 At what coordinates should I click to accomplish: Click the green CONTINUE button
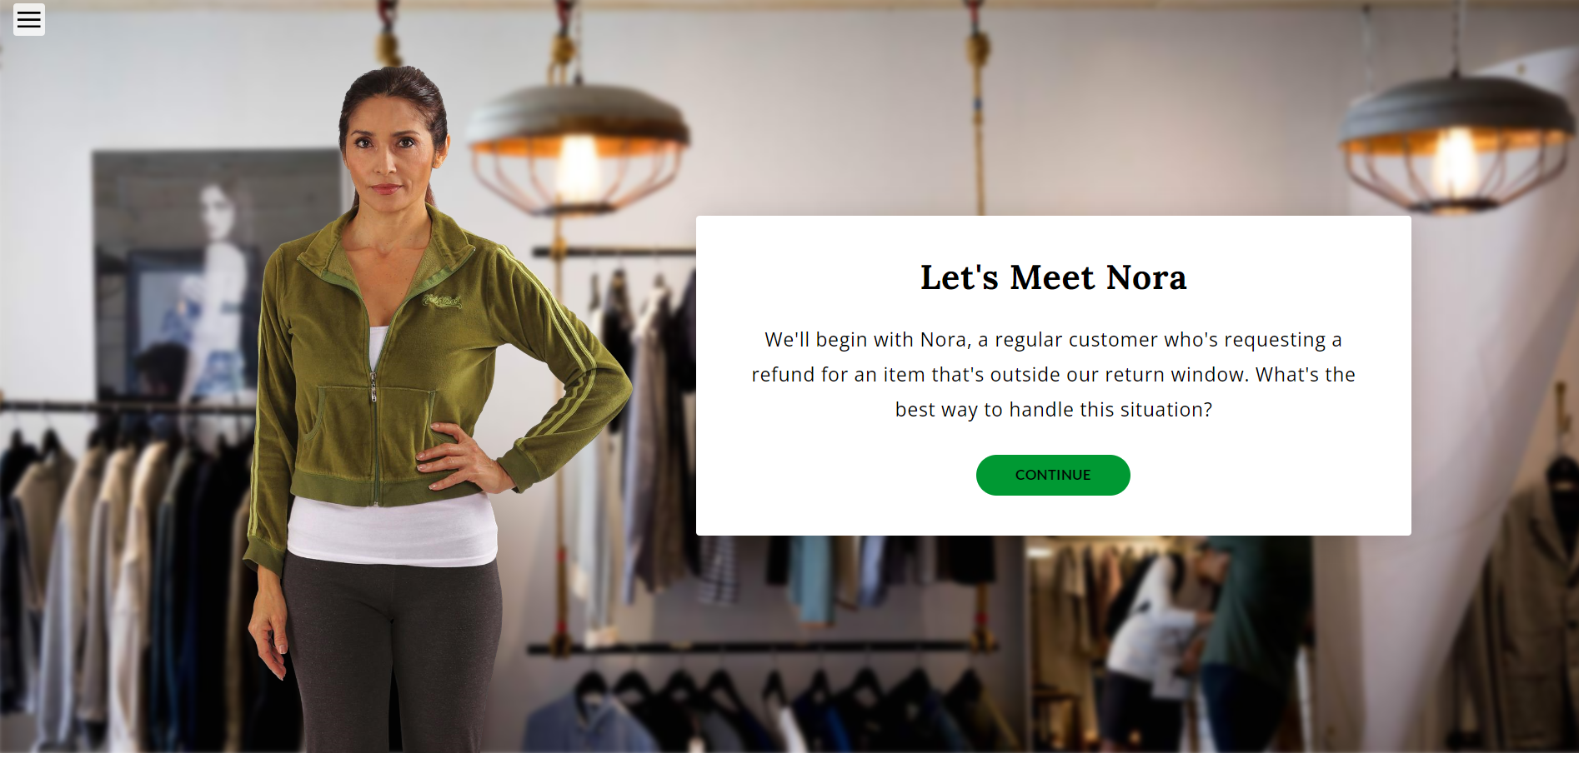click(x=1053, y=475)
